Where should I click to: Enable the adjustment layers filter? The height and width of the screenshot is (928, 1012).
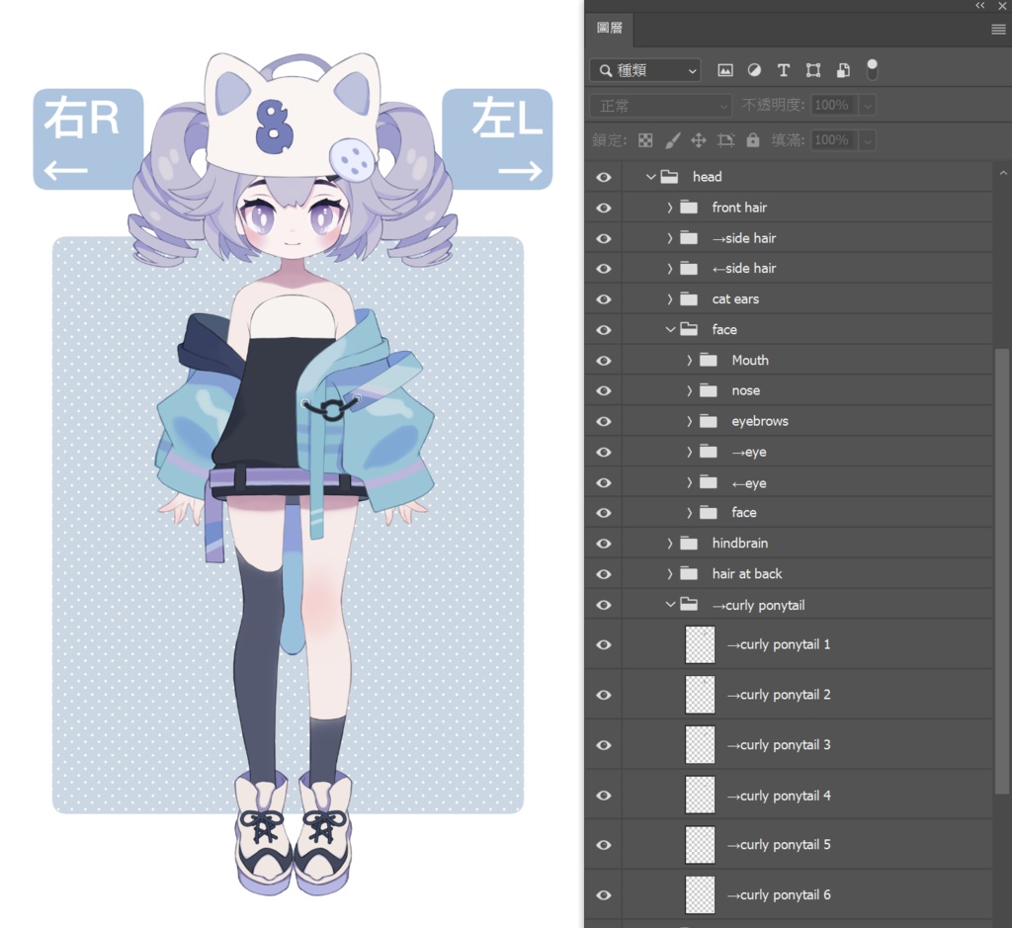[x=754, y=70]
